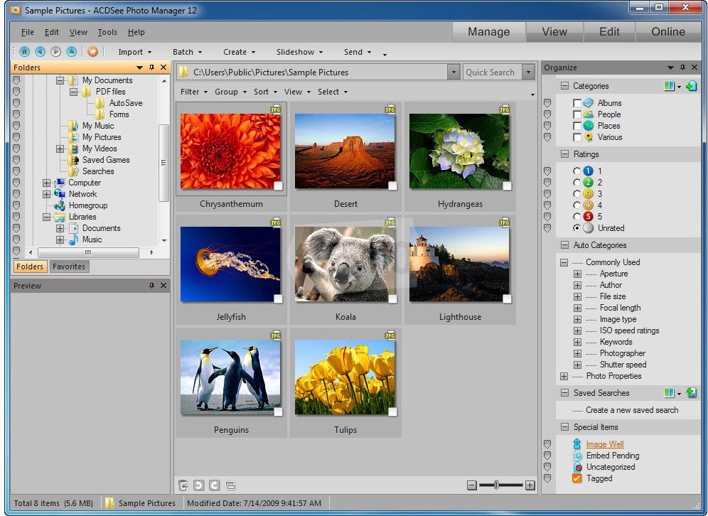Click the thumbnail size slider handle
This screenshot has height=516, width=708.
(496, 485)
